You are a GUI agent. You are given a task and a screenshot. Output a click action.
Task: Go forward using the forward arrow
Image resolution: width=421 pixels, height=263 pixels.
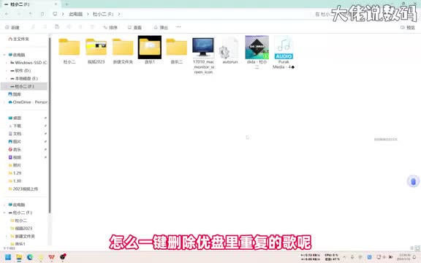18,14
